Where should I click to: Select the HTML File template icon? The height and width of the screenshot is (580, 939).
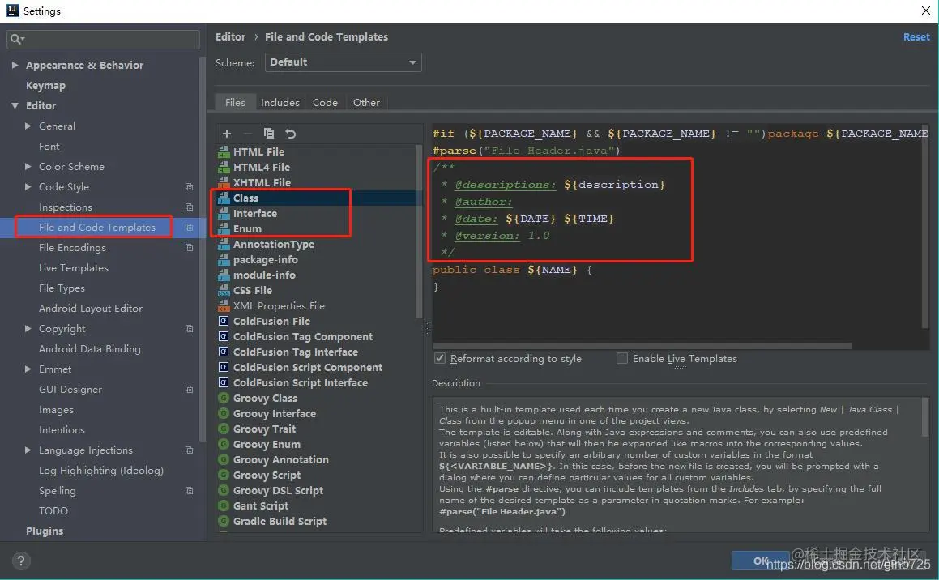(x=224, y=151)
